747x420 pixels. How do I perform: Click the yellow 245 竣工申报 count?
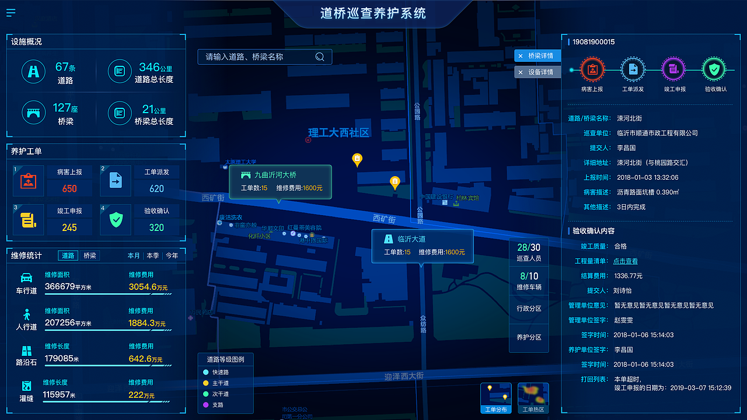coord(69,228)
